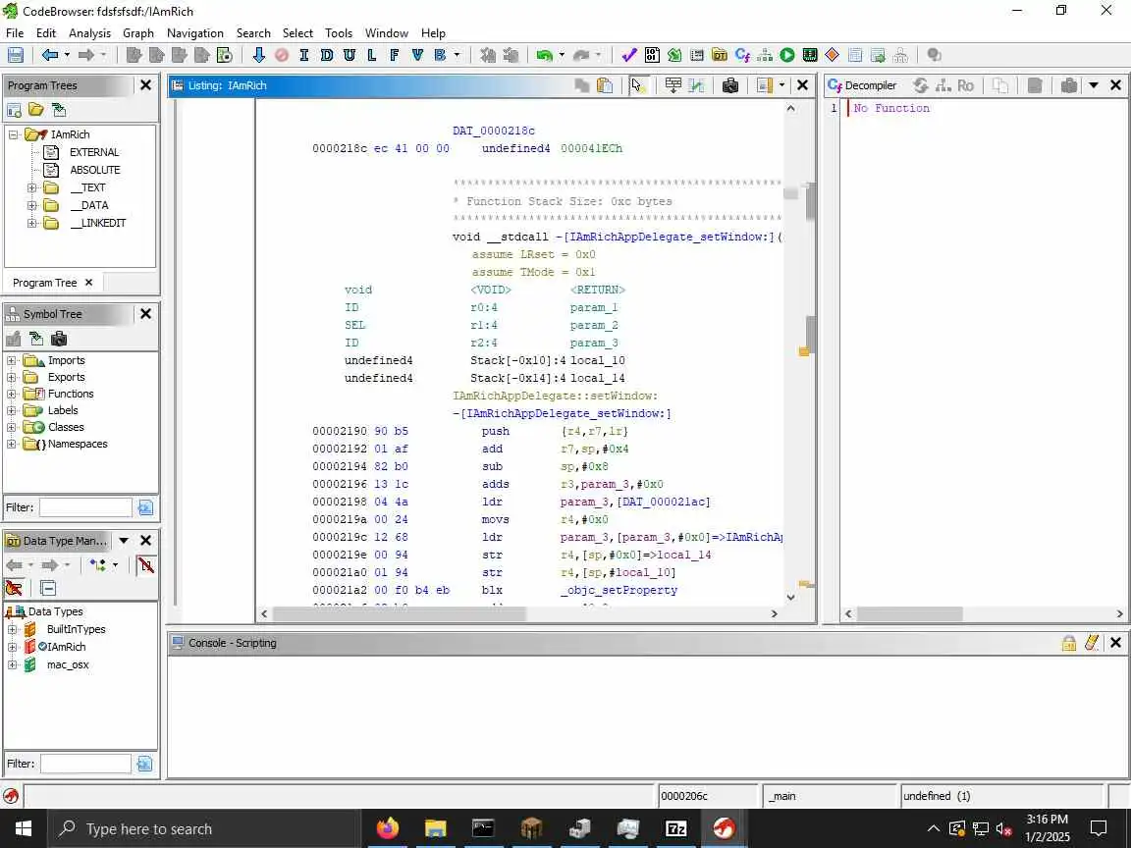This screenshot has width=1131, height=848.
Task: Click the Decompiler horizontal scrollbar
Action: pos(909,613)
